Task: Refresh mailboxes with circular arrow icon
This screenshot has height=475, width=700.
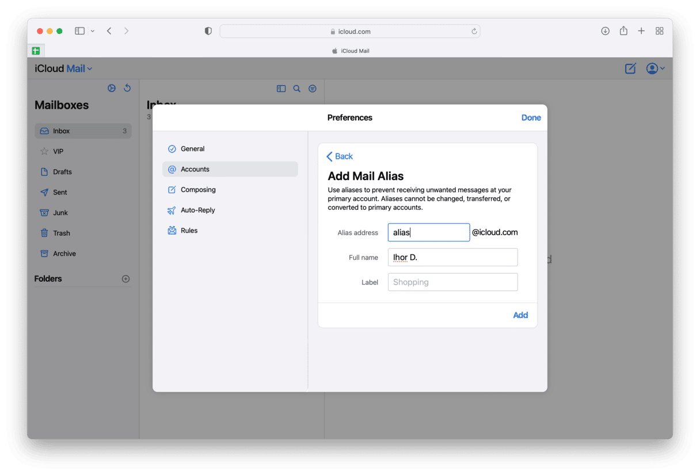Action: pos(127,88)
